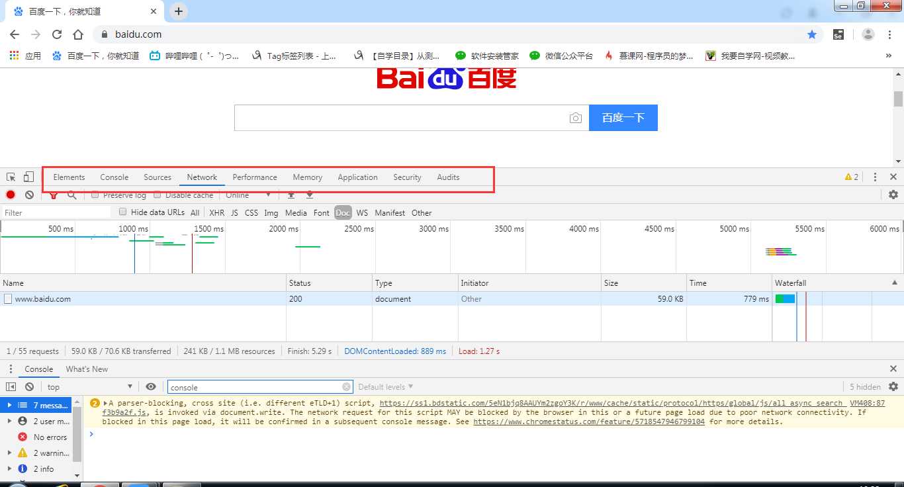Click the inspect element picker icon
904x487 pixels.
(11, 177)
